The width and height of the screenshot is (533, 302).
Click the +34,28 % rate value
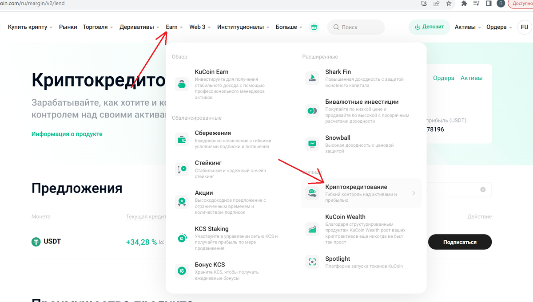pos(141,242)
